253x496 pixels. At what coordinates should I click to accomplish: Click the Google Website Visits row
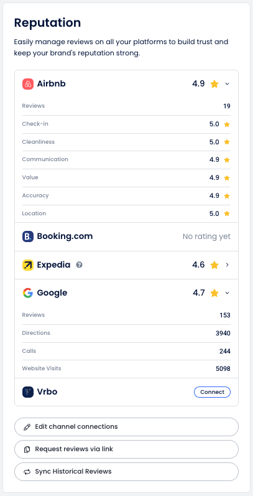[x=126, y=369]
